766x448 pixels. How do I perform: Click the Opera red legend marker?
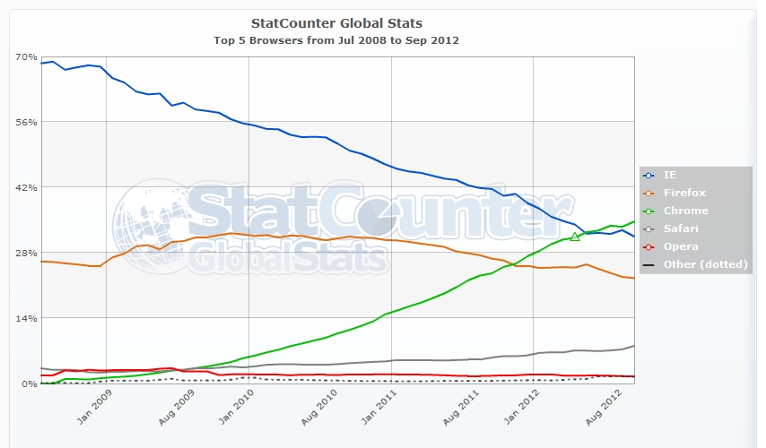tap(648, 247)
